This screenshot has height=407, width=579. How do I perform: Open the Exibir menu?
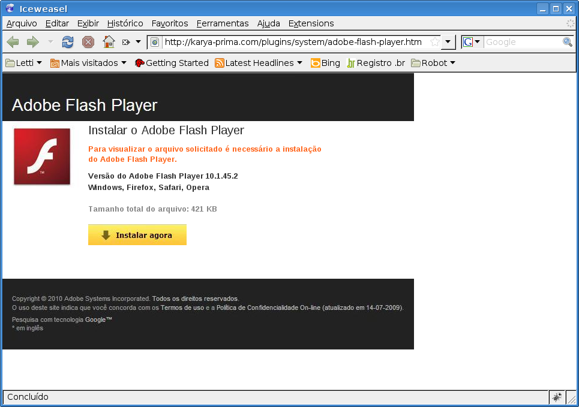coord(88,23)
